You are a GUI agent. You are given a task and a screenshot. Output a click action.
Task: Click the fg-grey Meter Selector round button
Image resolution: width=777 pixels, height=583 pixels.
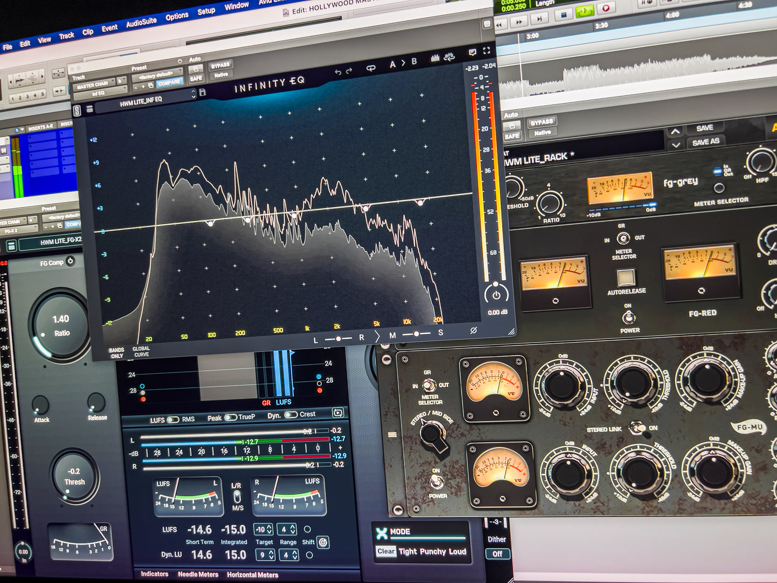coord(719,188)
